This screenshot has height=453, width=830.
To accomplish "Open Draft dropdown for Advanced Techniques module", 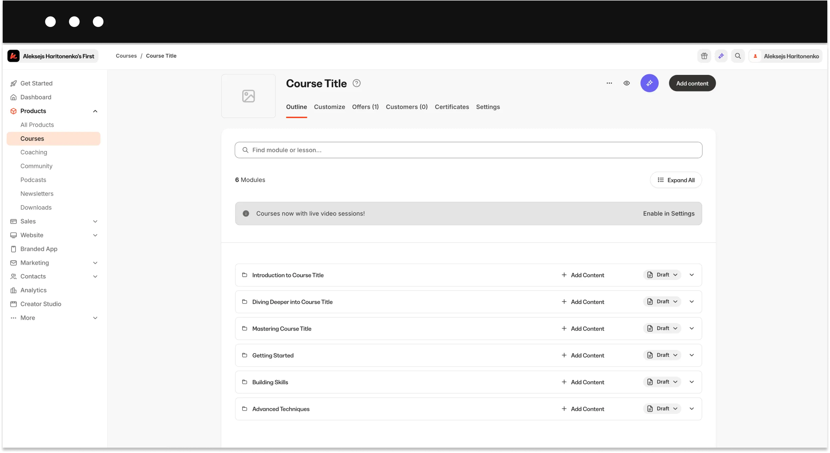I will [x=662, y=408].
